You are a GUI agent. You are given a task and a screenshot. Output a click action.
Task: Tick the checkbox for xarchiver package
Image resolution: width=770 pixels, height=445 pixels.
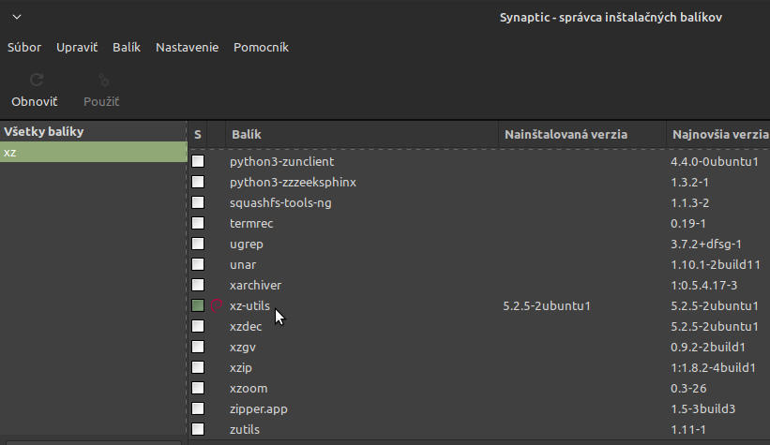198,285
